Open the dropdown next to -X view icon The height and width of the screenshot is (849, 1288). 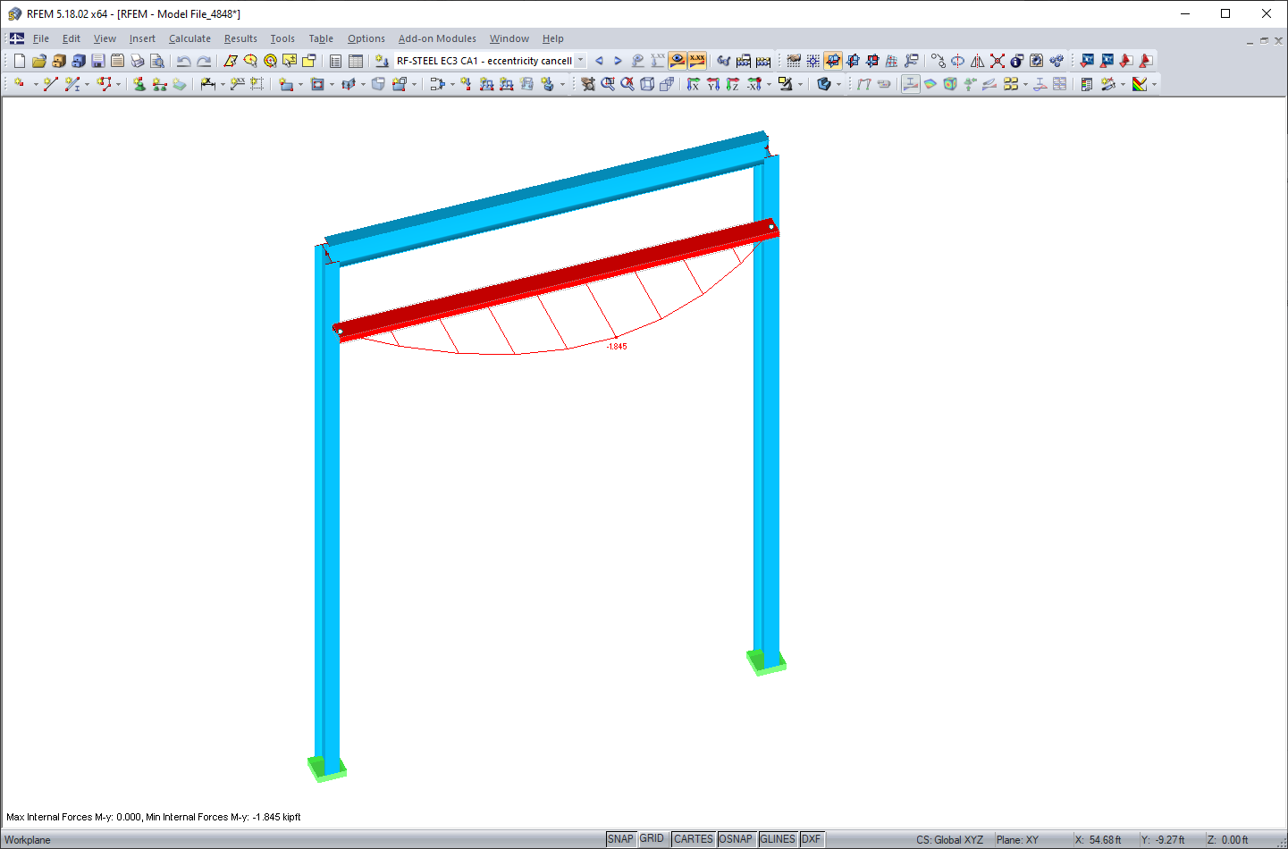(x=769, y=84)
